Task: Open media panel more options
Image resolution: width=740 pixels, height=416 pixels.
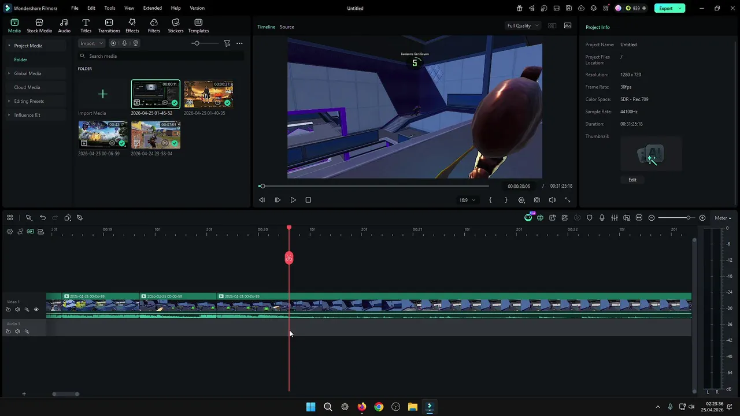Action: [x=239, y=43]
